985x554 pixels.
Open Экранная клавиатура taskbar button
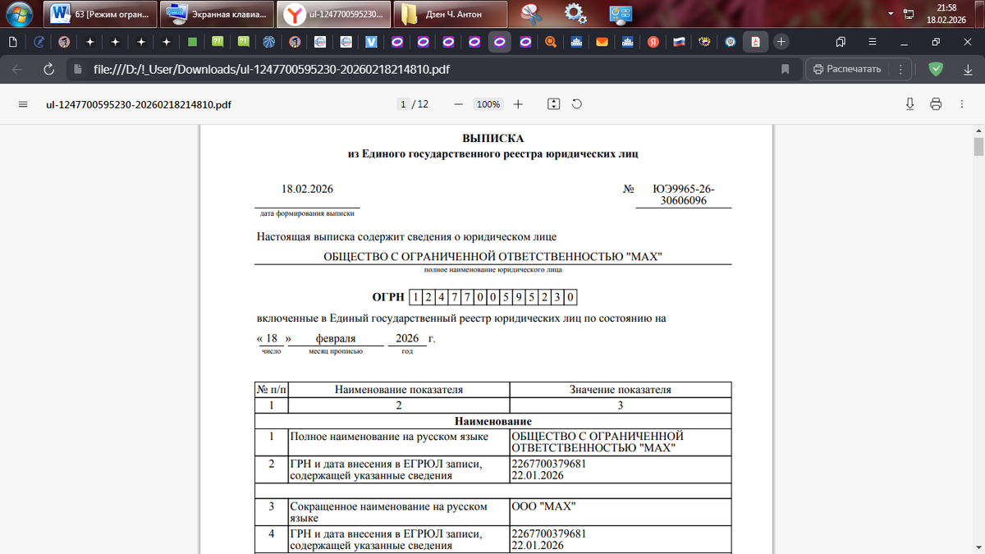(215, 14)
